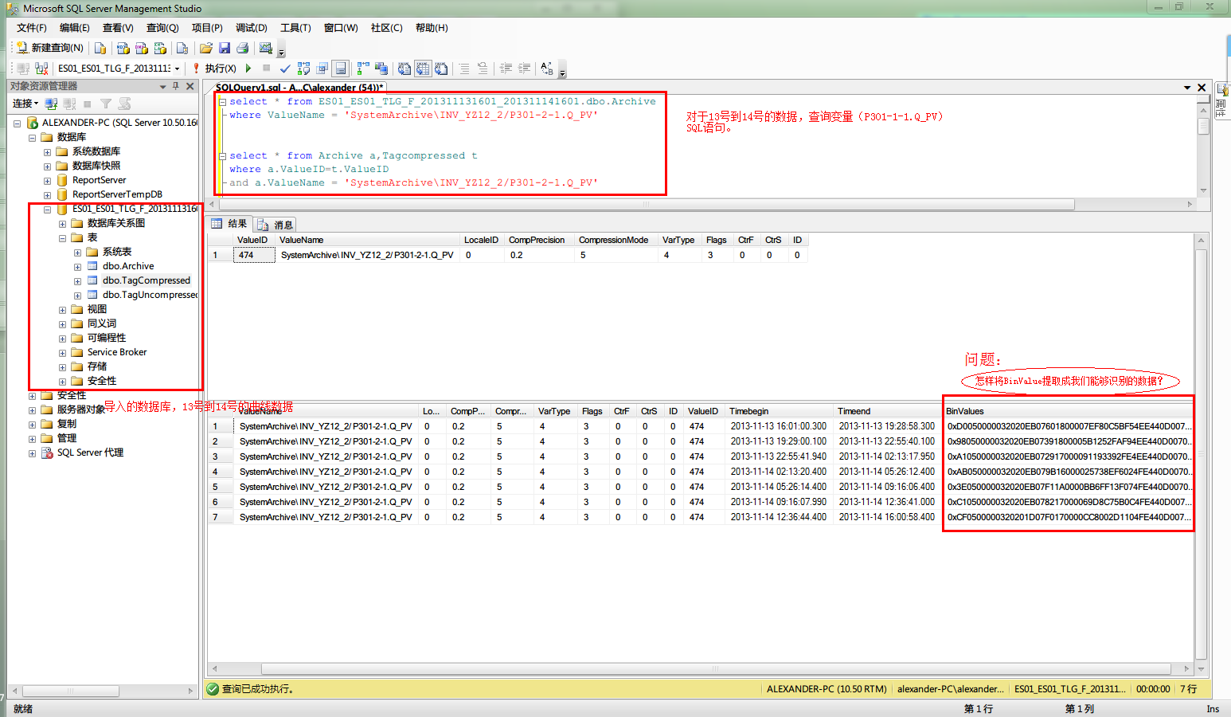This screenshot has height=717, width=1231.
Task: Collapse the ES01_ES01_TLG_F database node
Action: click(x=47, y=209)
